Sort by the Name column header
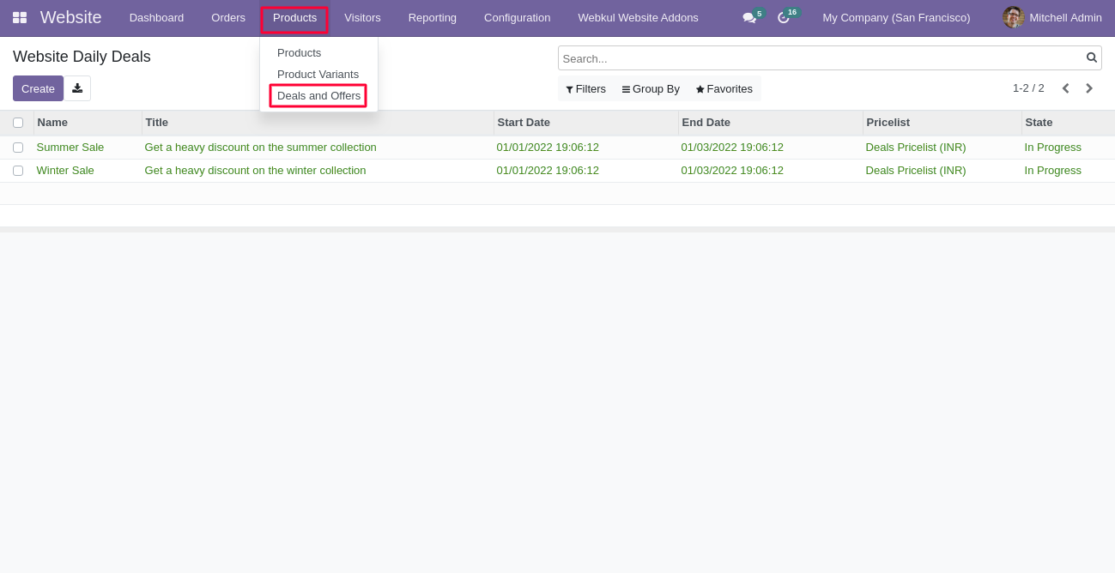 click(88, 123)
